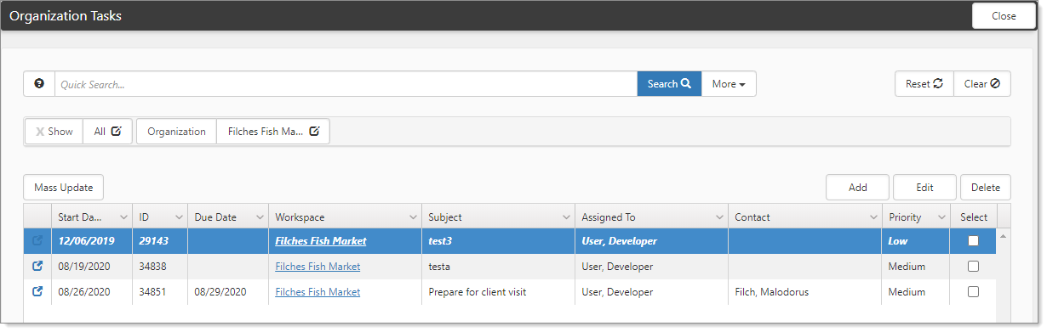Open task 34851 via its row icon
Image resolution: width=1047 pixels, height=332 pixels.
pos(37,292)
